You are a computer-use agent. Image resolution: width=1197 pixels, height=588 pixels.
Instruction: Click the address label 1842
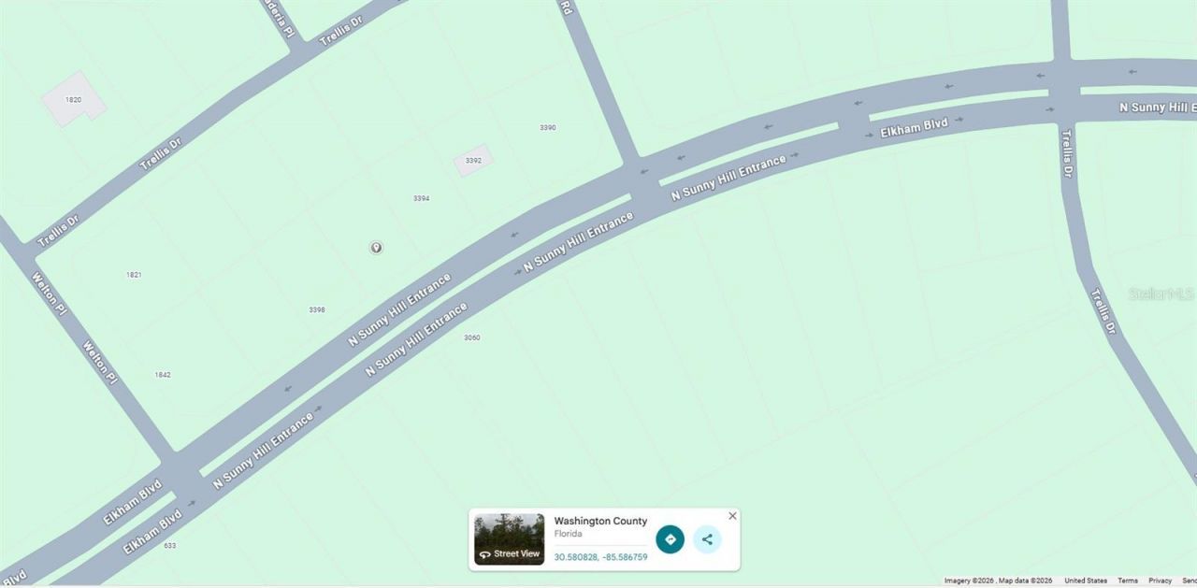(x=163, y=375)
